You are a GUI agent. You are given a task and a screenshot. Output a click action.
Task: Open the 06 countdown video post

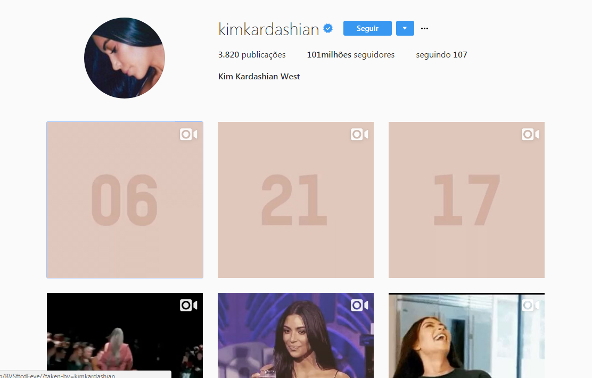(x=125, y=200)
